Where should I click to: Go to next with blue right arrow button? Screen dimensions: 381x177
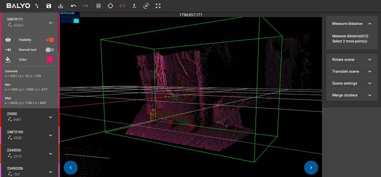(x=311, y=168)
